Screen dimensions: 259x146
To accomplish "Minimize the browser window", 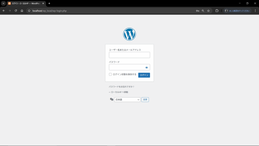I will click(240, 3).
